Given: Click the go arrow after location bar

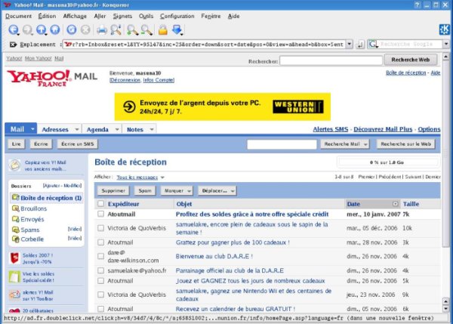Looking at the screenshot, I should tap(360, 45).
